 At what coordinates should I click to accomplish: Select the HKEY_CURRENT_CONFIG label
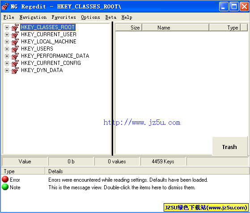(x=51, y=63)
